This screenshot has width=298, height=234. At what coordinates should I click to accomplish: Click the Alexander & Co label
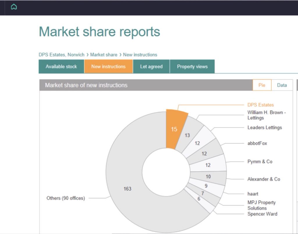pyautogui.click(x=264, y=179)
